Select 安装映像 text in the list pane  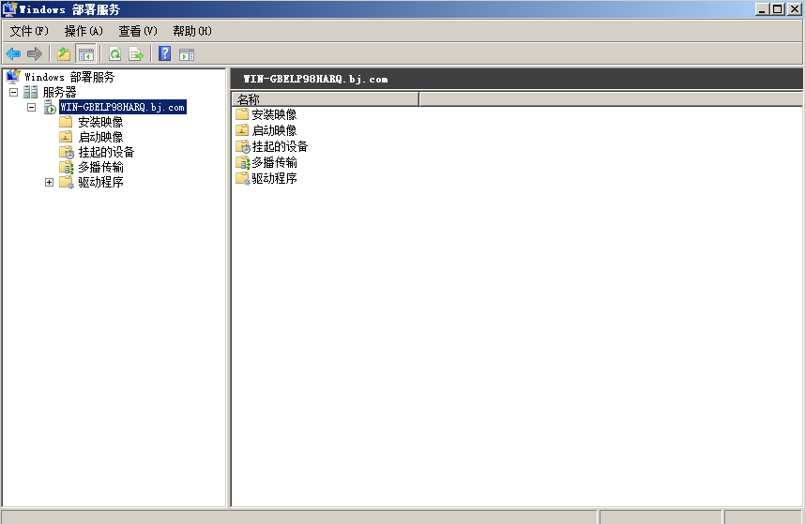(x=275, y=114)
